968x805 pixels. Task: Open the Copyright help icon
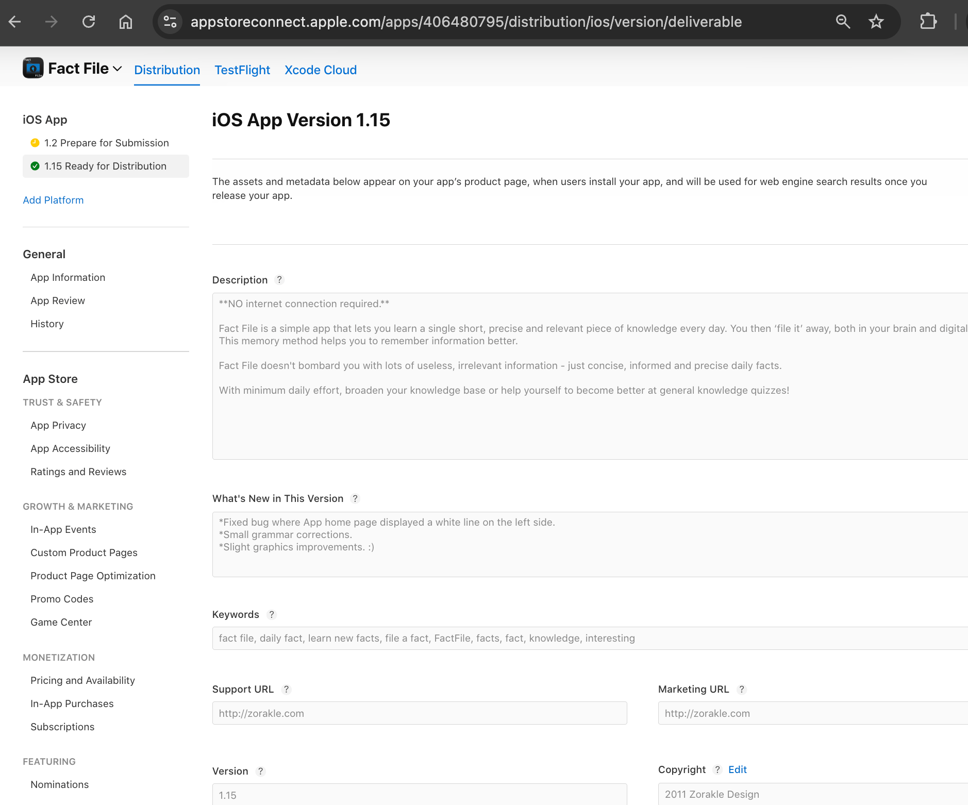pyautogui.click(x=717, y=769)
